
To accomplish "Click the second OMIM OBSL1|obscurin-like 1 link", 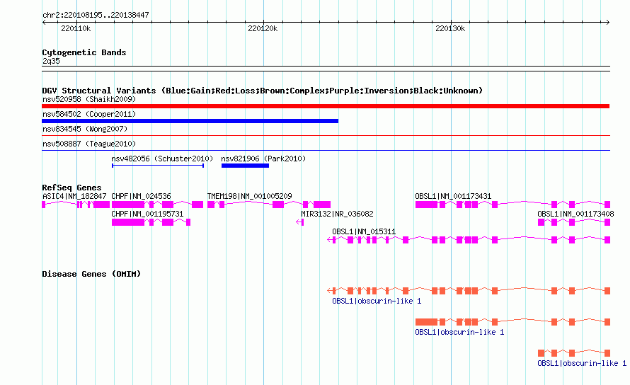I will click(x=459, y=332).
